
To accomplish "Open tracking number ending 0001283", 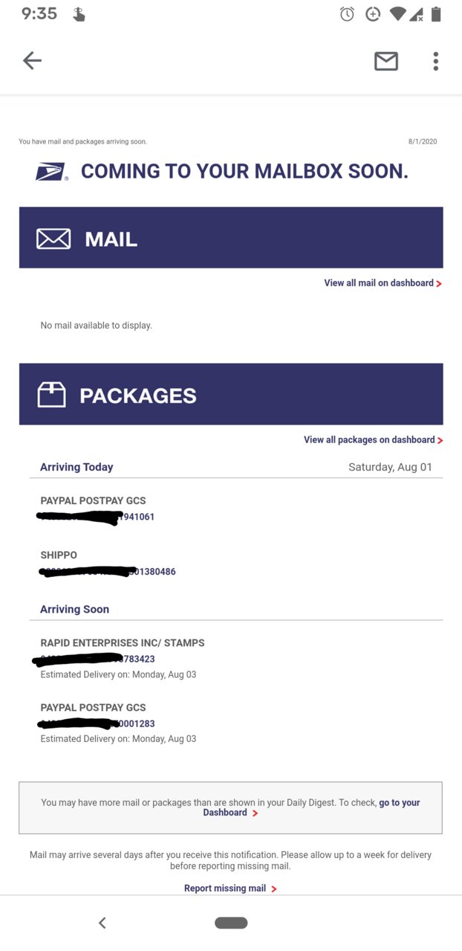I will pos(97,723).
